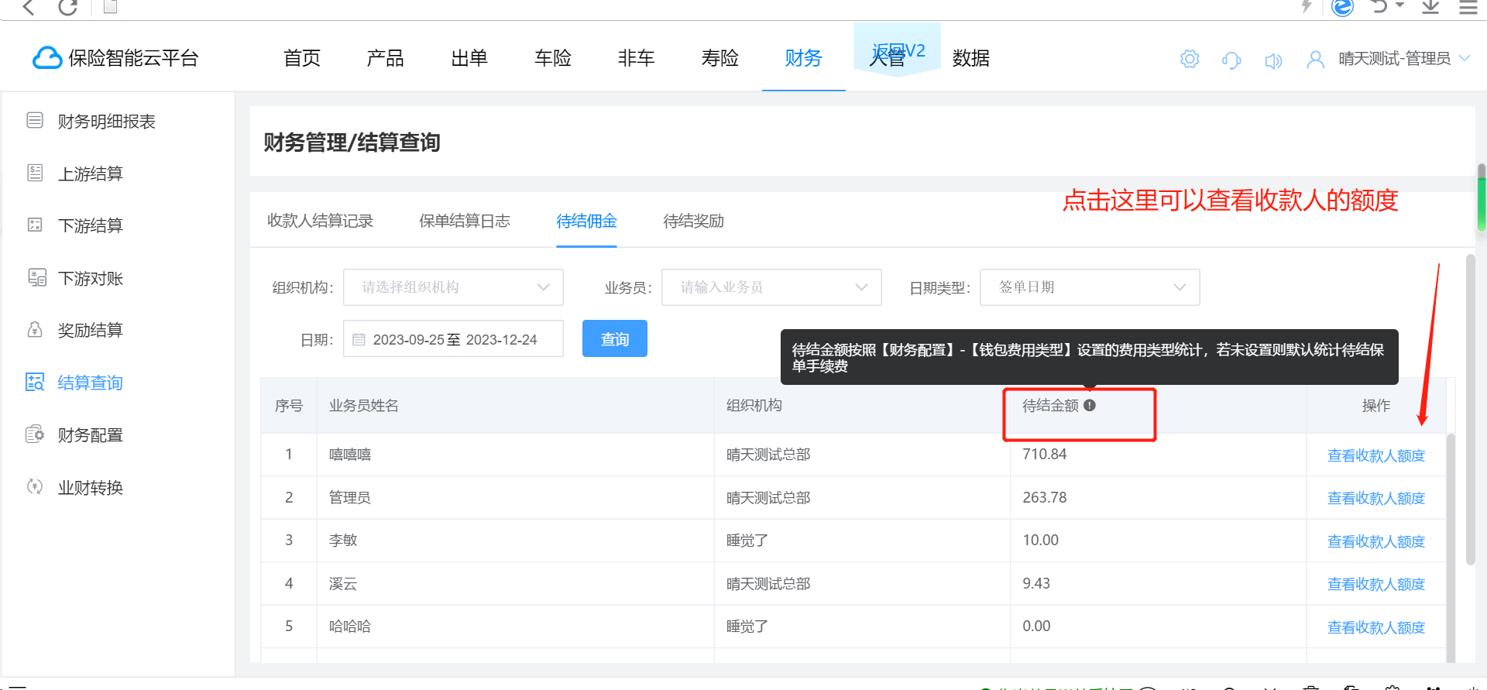The image size is (1487, 690).
Task: Switch to the 待结奖励 tab
Action: pos(693,221)
